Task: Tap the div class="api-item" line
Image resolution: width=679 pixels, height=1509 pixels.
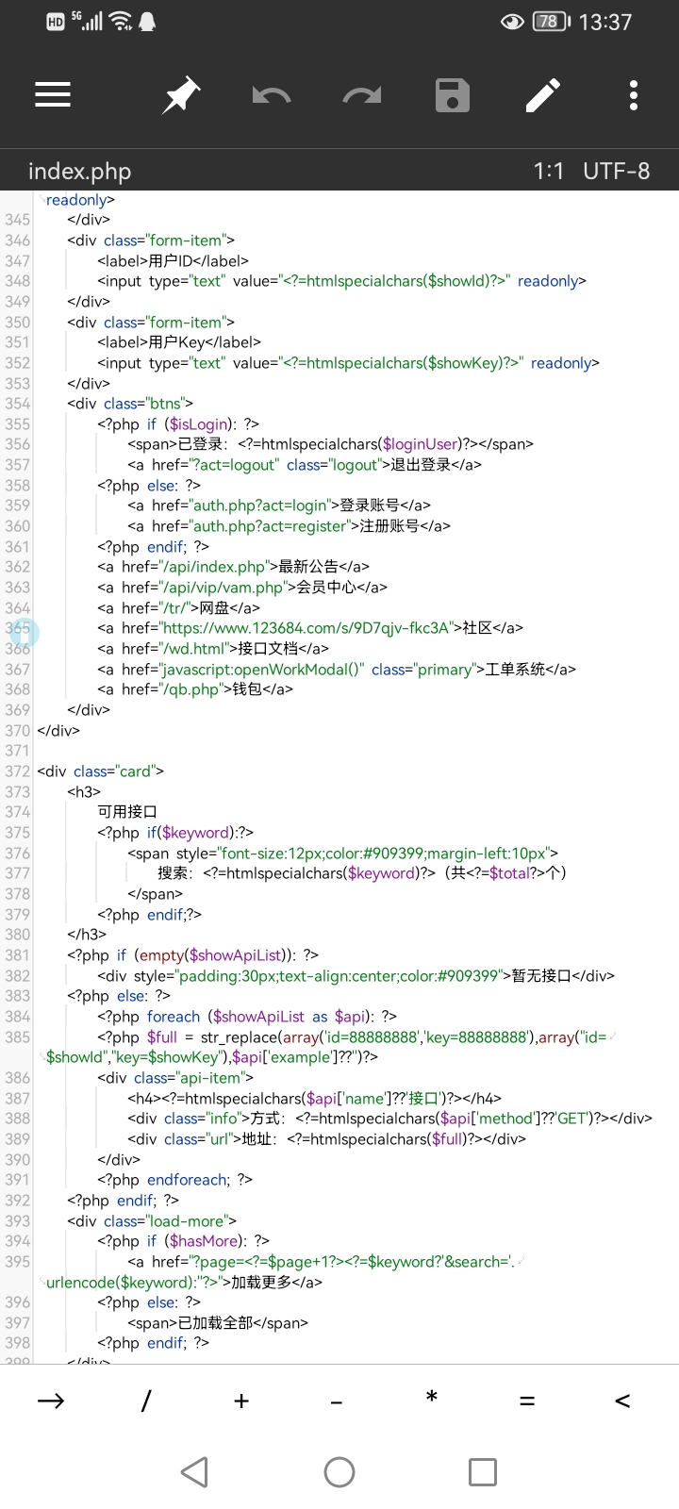Action: (175, 1078)
